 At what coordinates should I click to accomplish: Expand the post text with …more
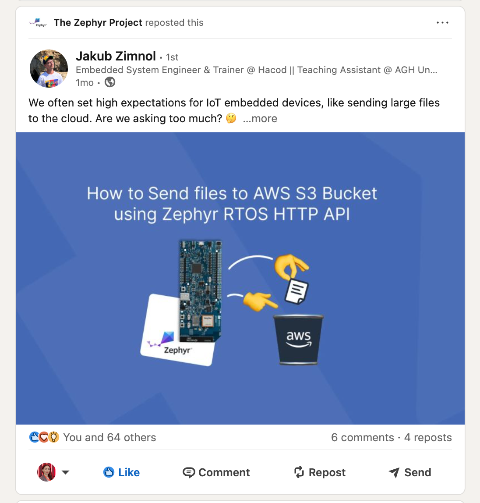tap(260, 118)
